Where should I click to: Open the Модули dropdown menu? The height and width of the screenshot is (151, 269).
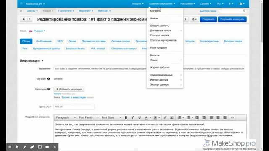click(x=138, y=4)
